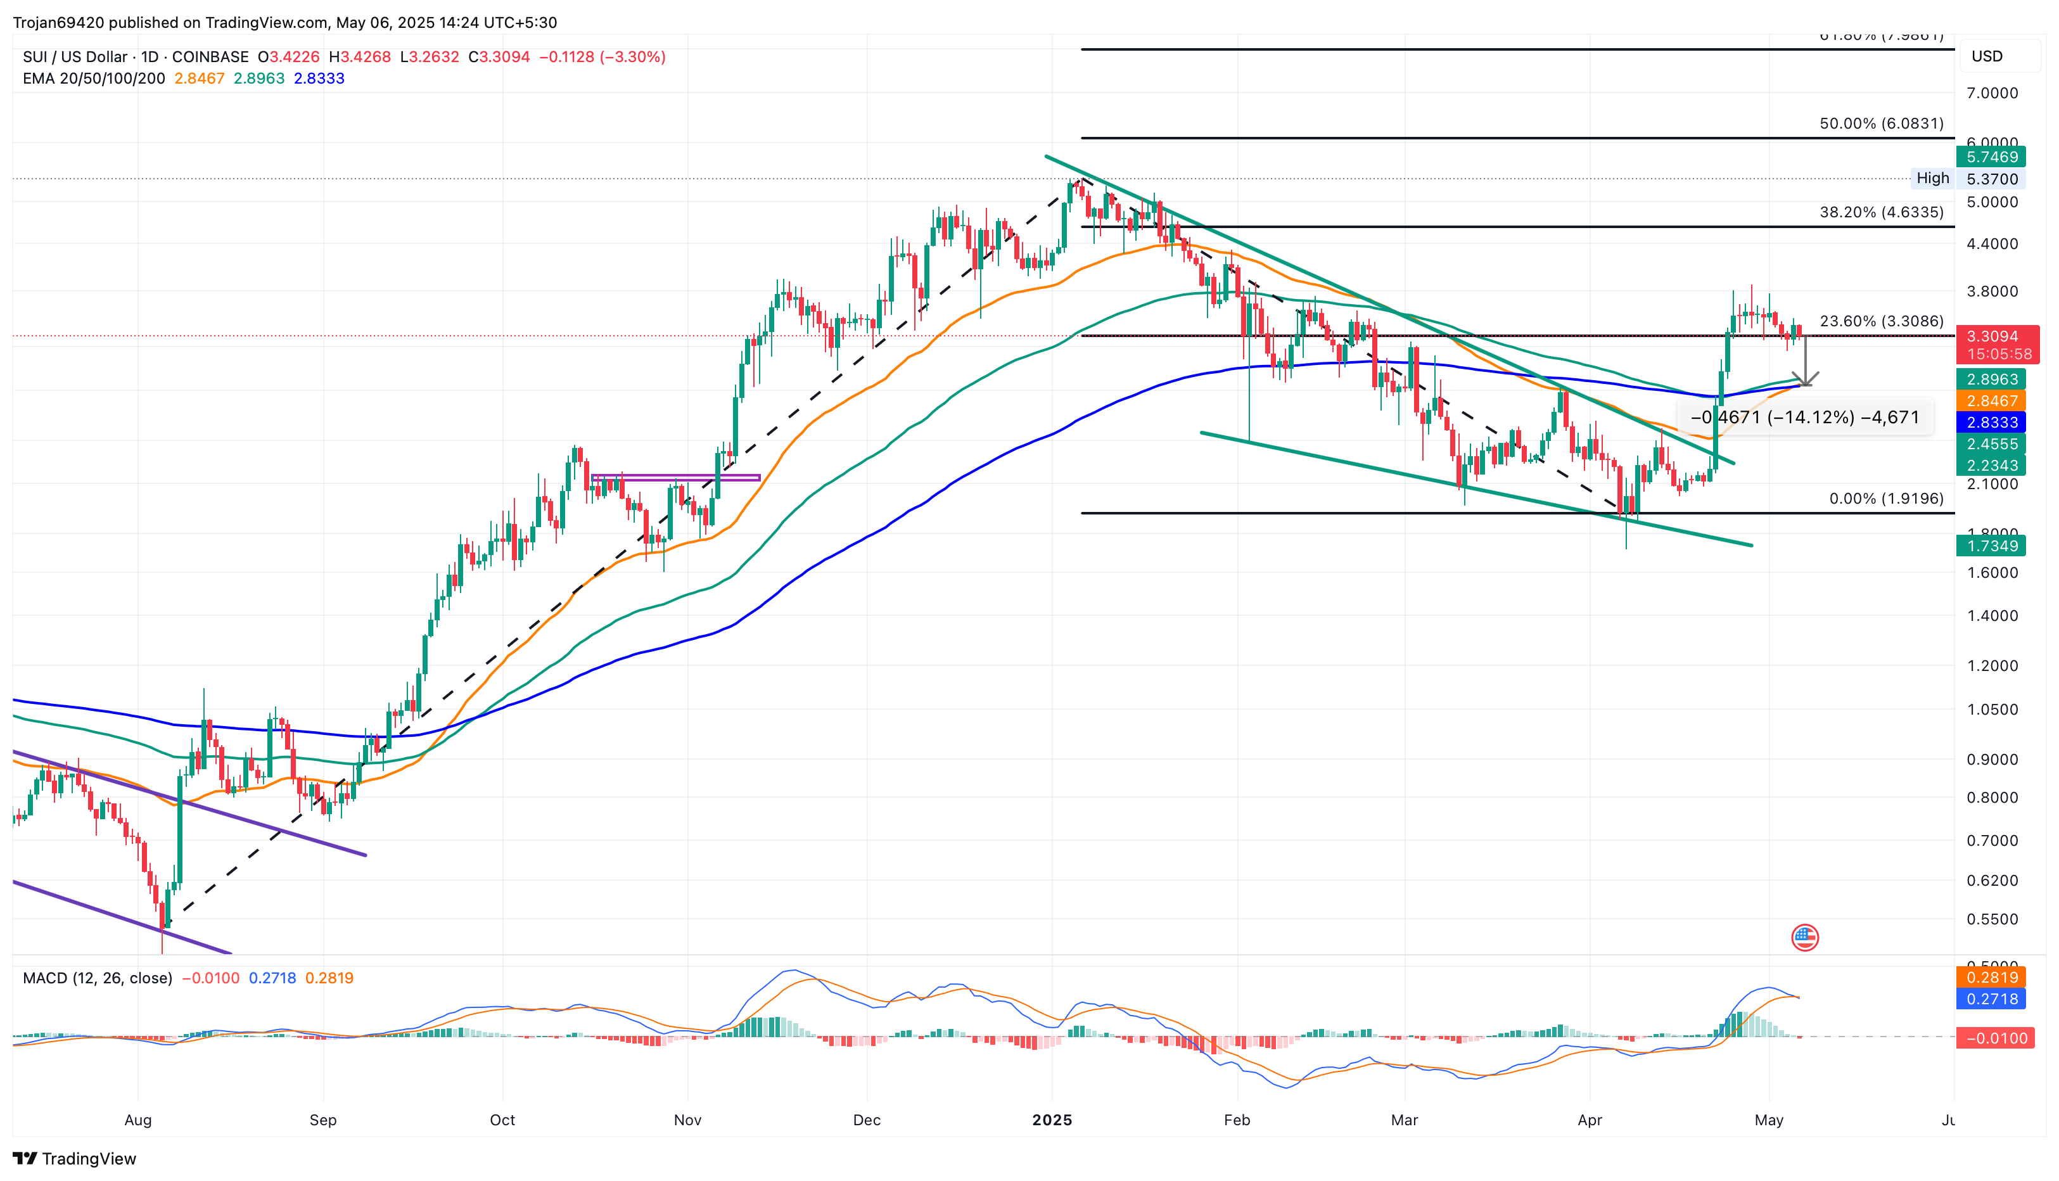Click the 50.00% (6.0831) Fibonacci label
The image size is (2059, 1181).
(1882, 124)
